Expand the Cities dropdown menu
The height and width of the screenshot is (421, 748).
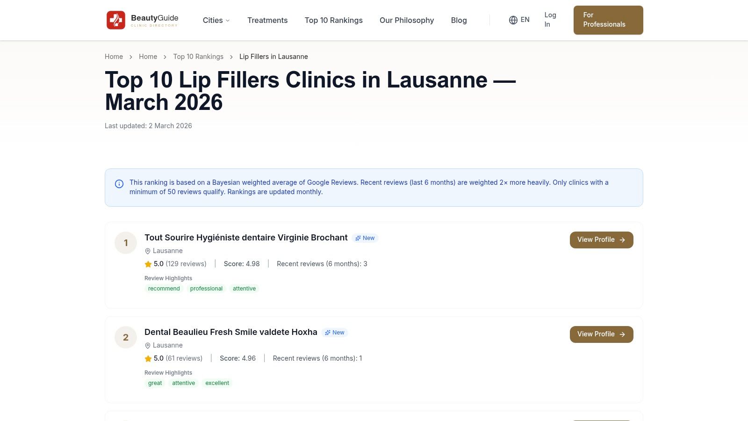click(x=216, y=20)
